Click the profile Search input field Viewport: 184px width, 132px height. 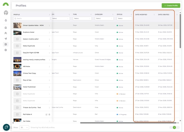pos(32,18)
